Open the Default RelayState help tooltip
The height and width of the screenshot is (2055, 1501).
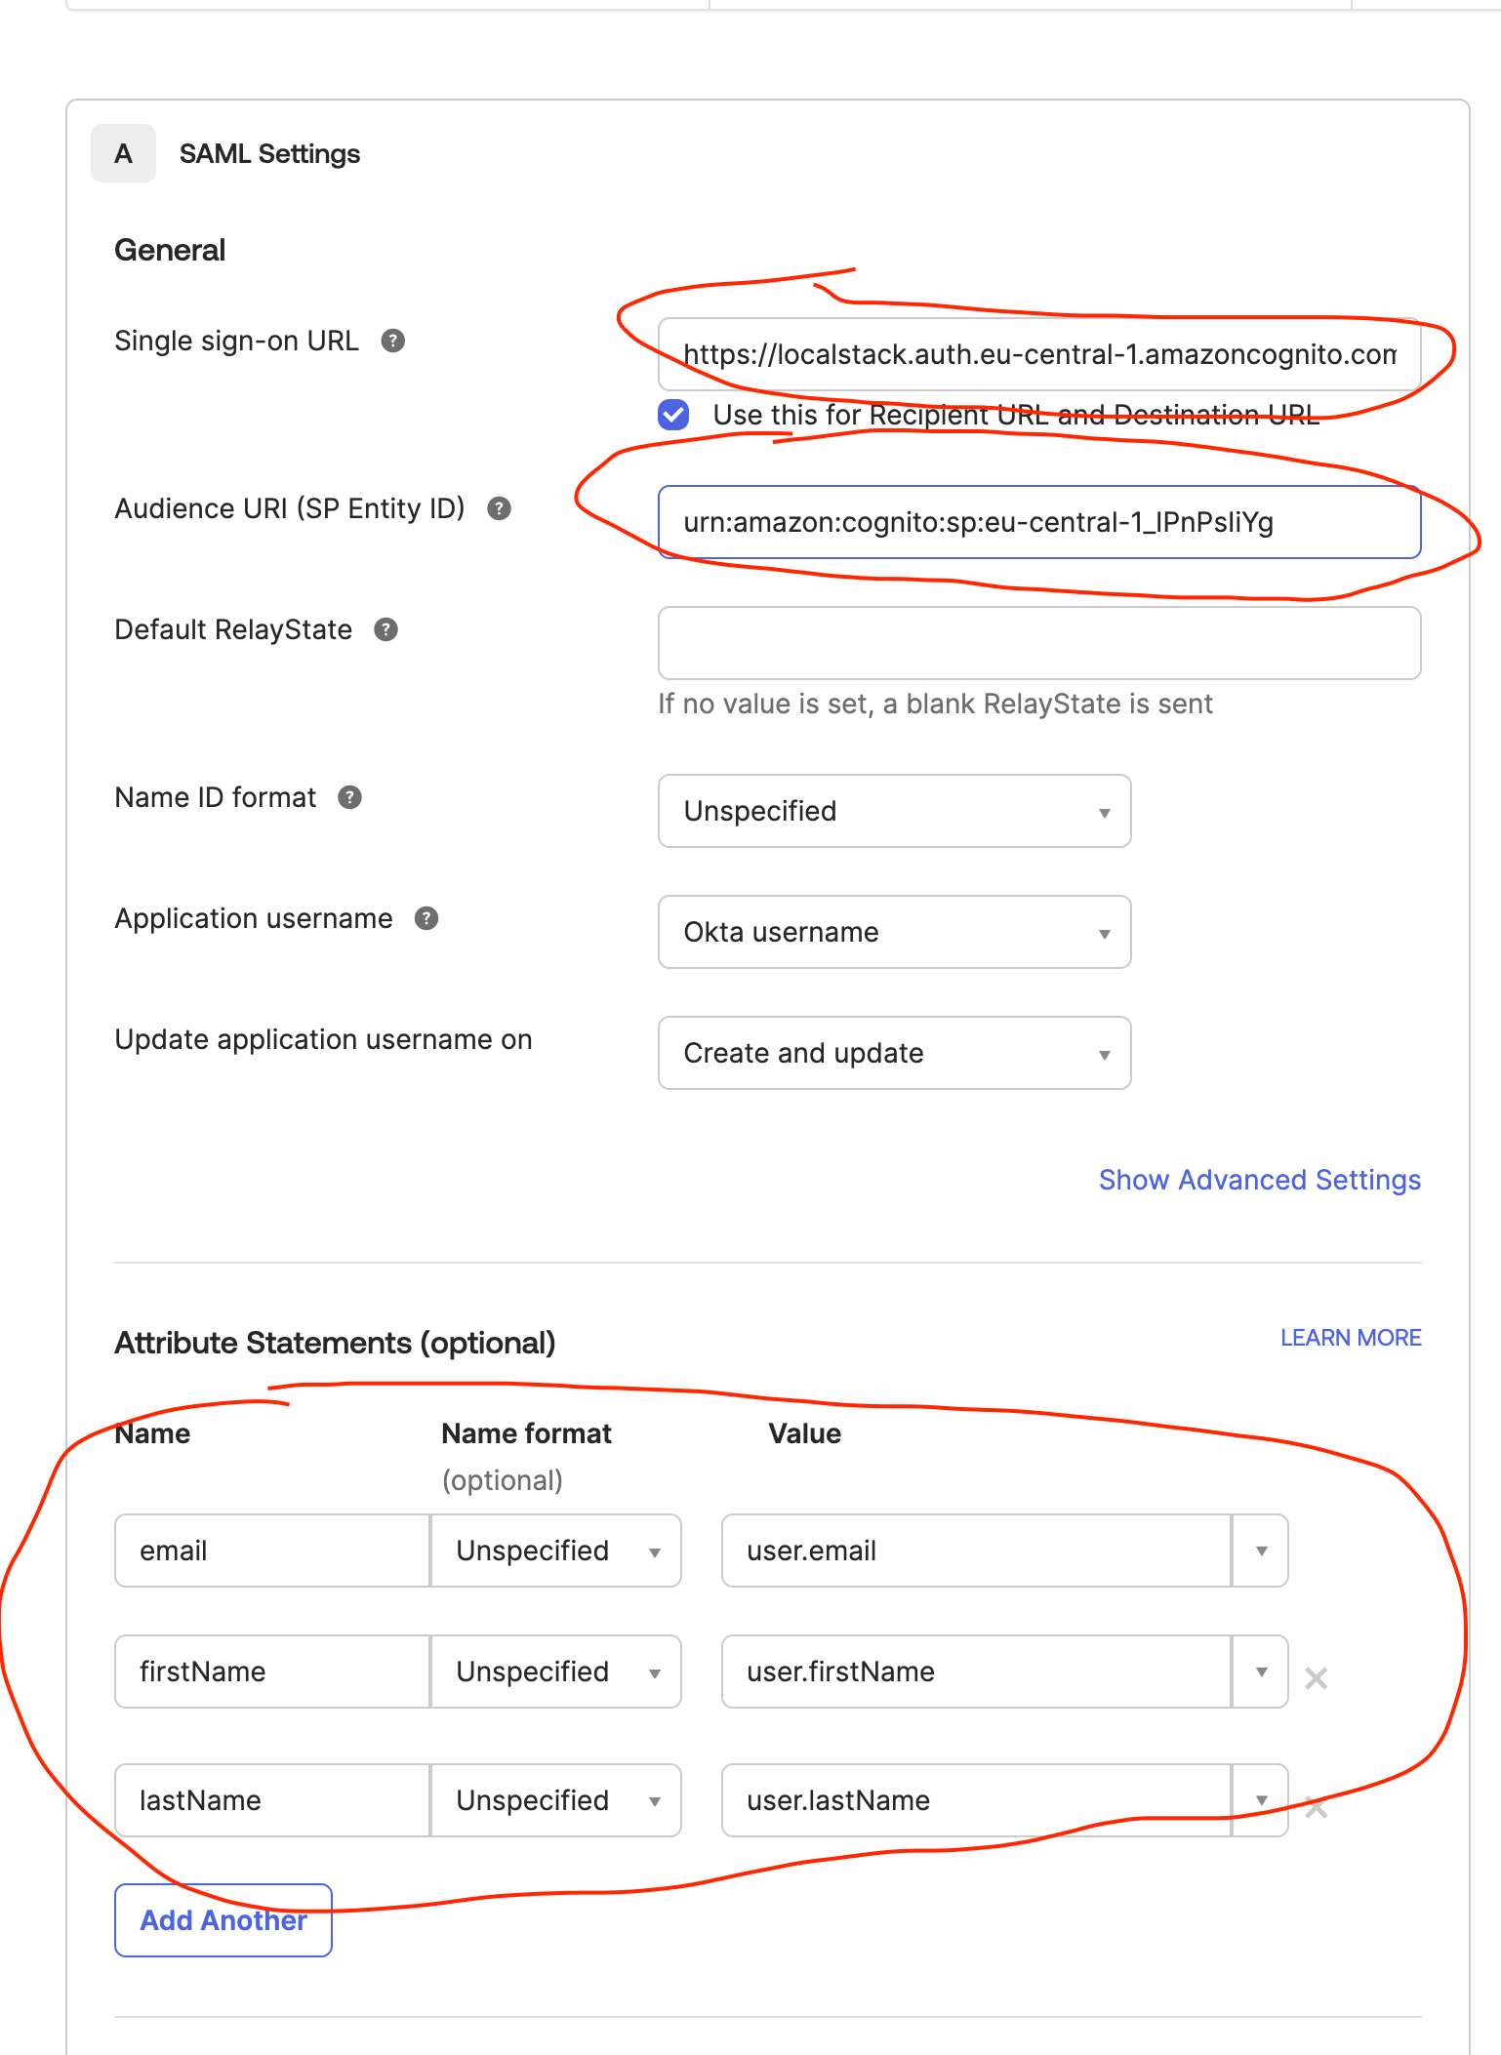[x=387, y=629]
